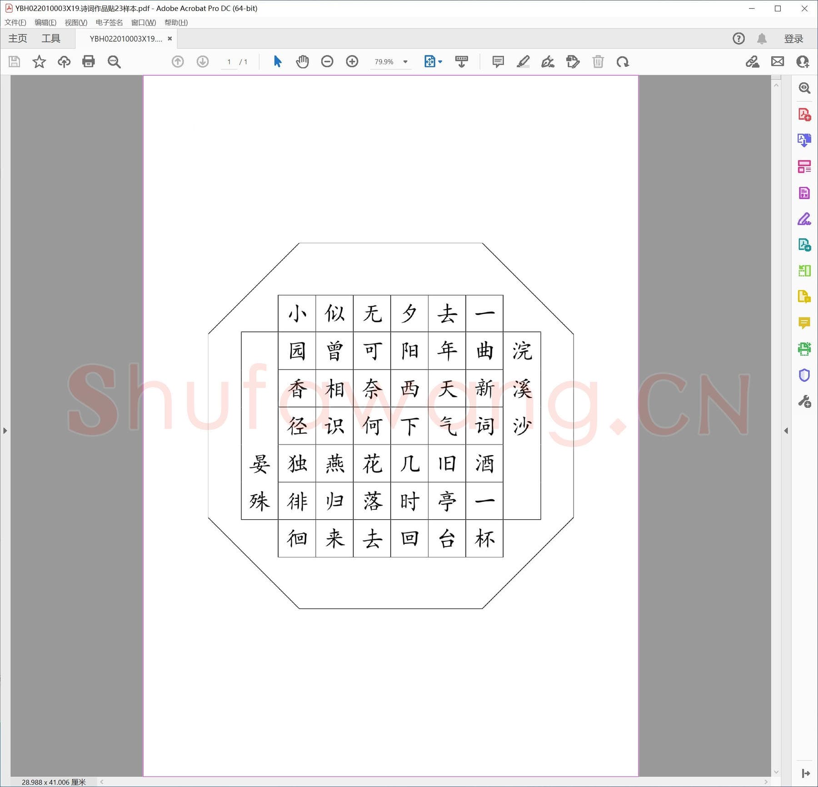The image size is (818, 787).
Task: Click horizontal scrollbar left arrow
Action: point(102,782)
